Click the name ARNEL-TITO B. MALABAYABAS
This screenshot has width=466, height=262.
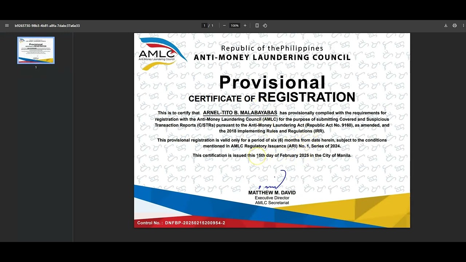point(240,113)
